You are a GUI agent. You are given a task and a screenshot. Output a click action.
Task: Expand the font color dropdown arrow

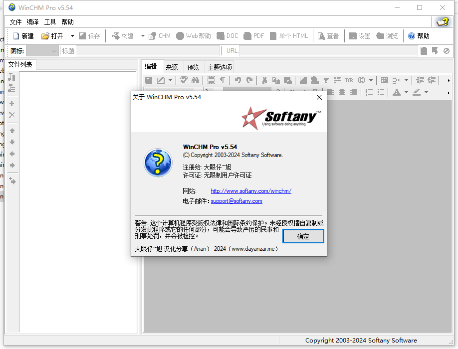(x=406, y=92)
